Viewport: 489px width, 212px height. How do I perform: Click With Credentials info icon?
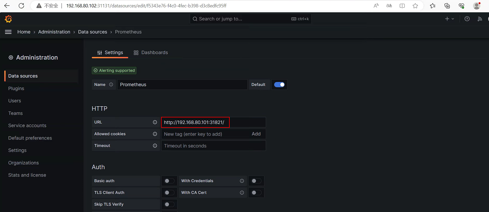click(242, 181)
